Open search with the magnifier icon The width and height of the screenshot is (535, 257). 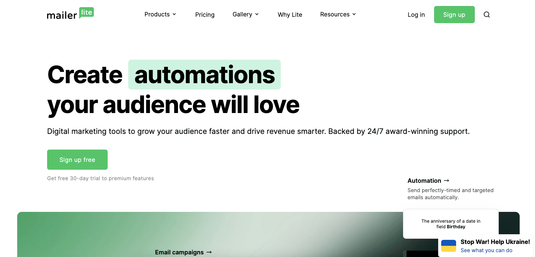click(x=486, y=15)
